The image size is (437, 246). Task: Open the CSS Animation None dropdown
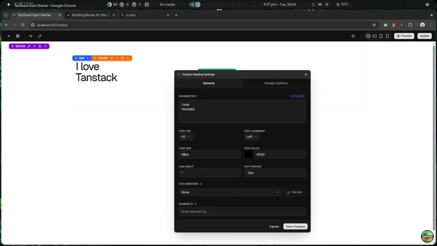click(230, 192)
